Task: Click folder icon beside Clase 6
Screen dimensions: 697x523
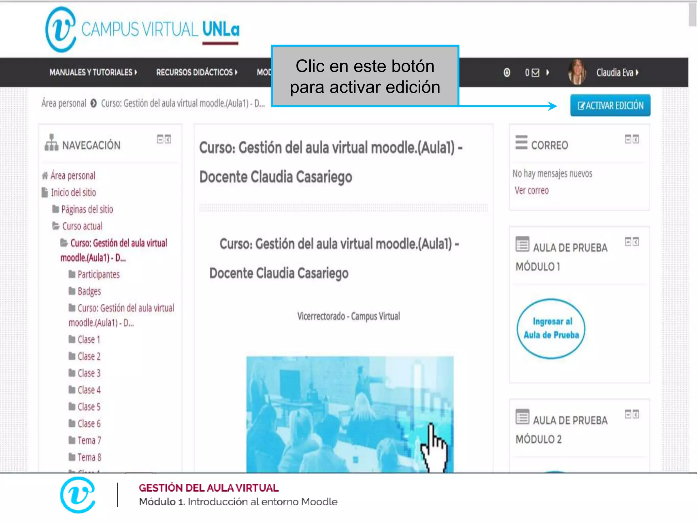Action: [72, 423]
